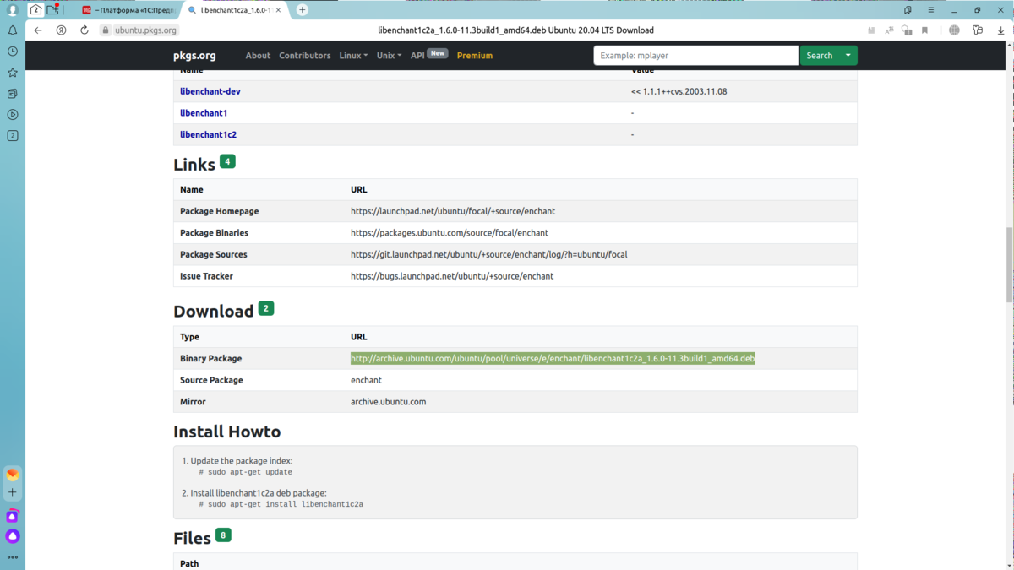Open the Premium page
1014x570 pixels.
click(x=475, y=56)
